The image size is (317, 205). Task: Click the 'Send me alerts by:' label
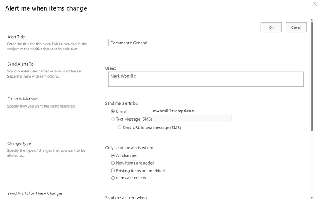[122, 103]
